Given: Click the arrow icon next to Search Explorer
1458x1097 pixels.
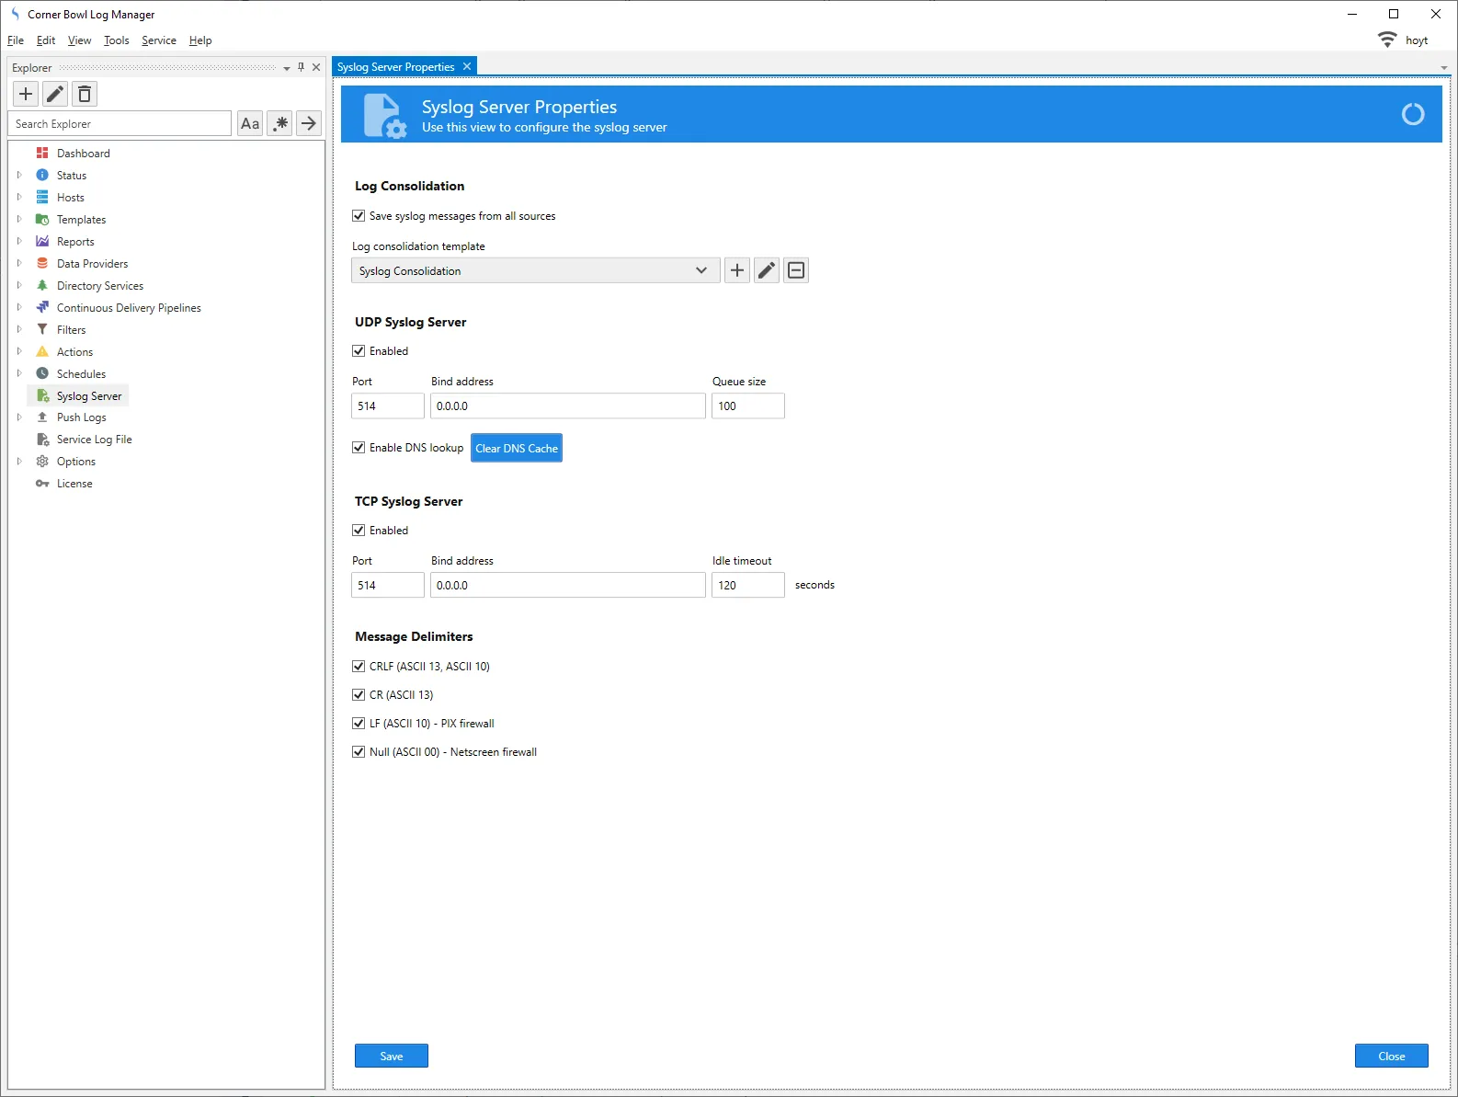Looking at the screenshot, I should [x=309, y=123].
